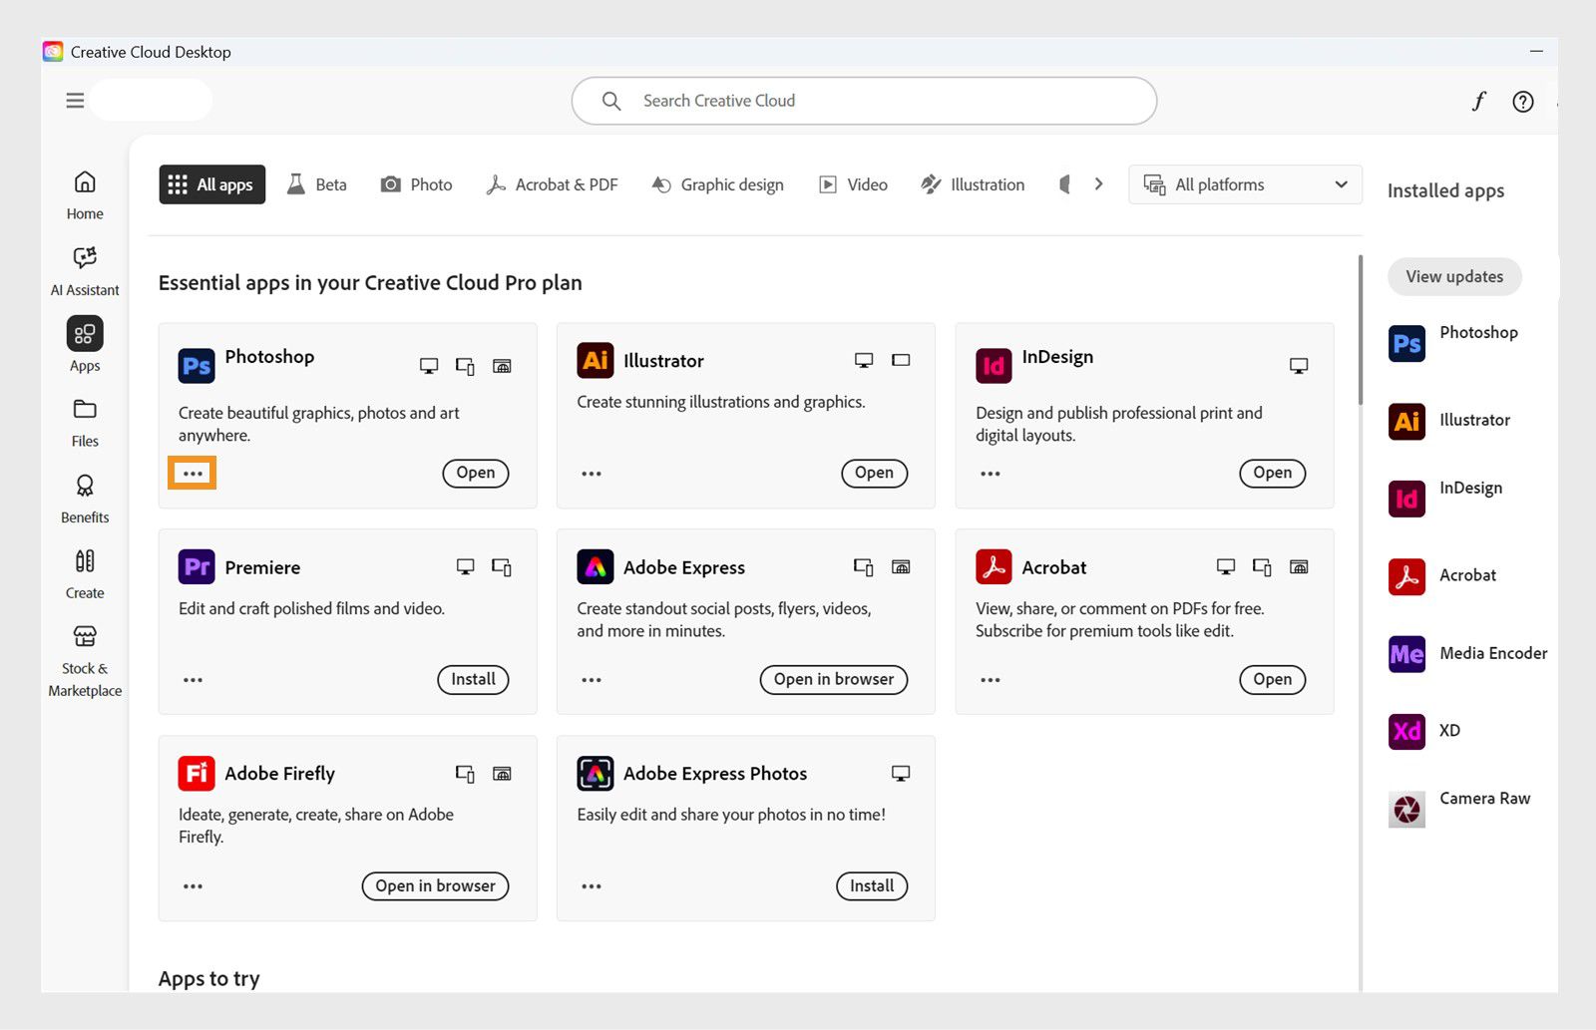Open Acrobat with its Open button

(x=1273, y=679)
